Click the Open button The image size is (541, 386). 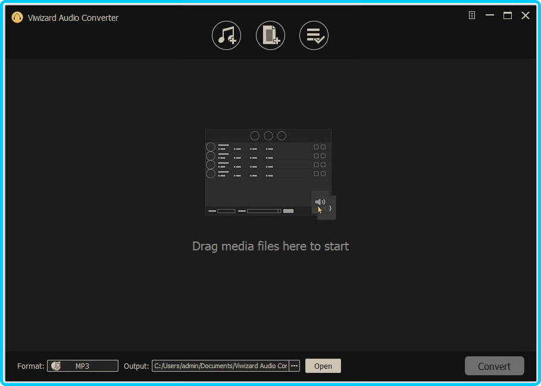[323, 366]
